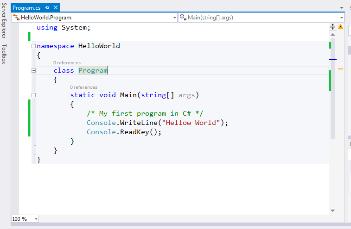Click the comment My first program in C#

[x=145, y=113]
